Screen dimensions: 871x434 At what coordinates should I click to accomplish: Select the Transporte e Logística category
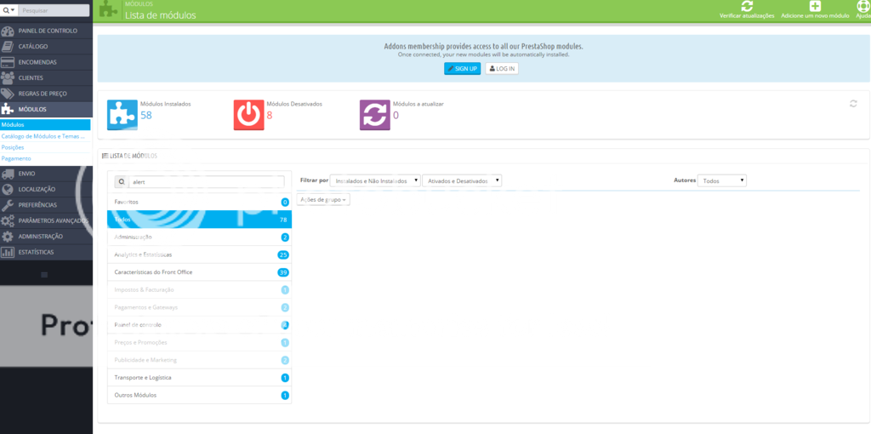[143, 377]
